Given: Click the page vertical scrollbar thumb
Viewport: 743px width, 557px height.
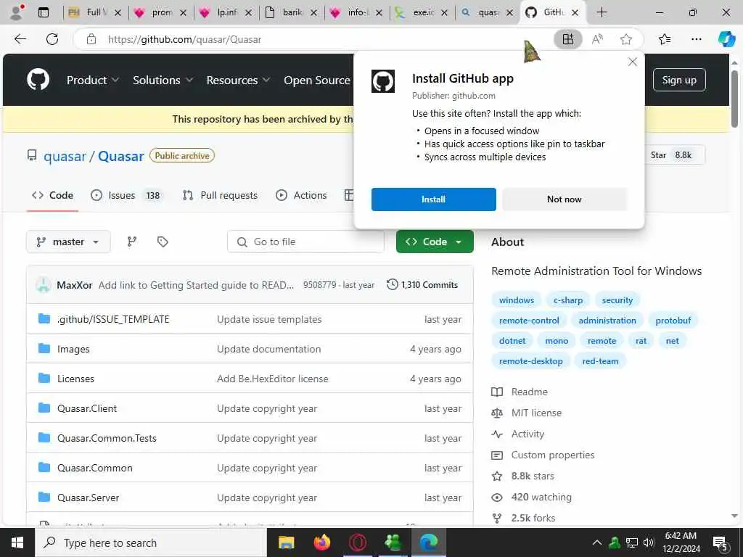Looking at the screenshot, I should pos(734,99).
